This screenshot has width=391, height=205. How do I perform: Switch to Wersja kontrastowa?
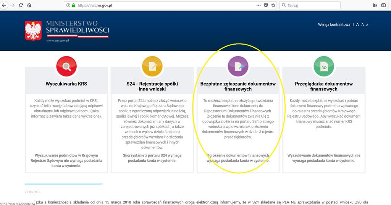click(x=334, y=24)
